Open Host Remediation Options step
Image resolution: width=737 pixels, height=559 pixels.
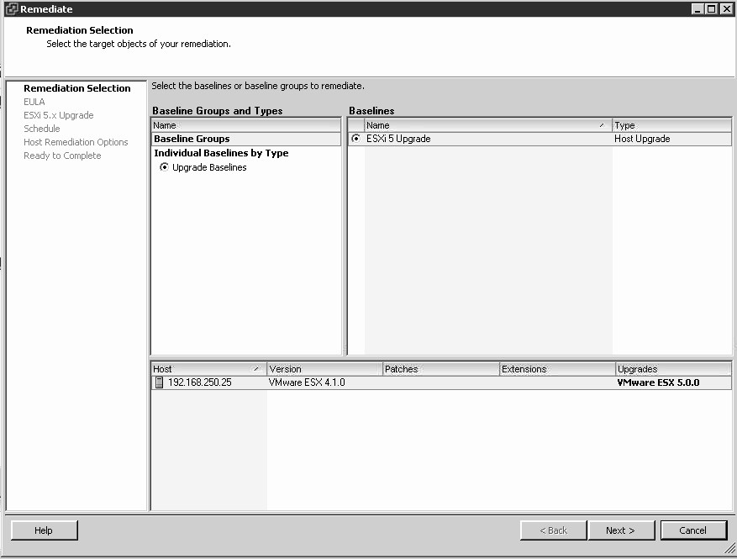click(x=76, y=142)
